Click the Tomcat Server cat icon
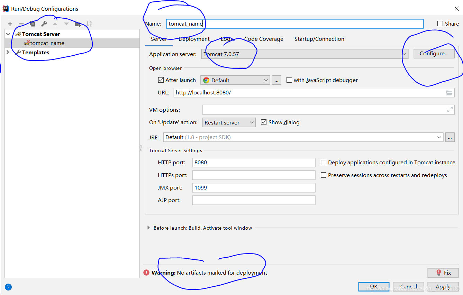Viewport: 463px width, 295px height. click(x=18, y=34)
